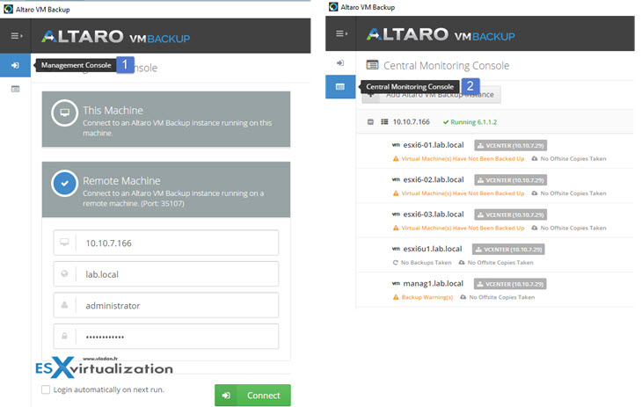The width and height of the screenshot is (642, 407).
Task: Click the Altaro logo in the left window header
Action: click(x=115, y=37)
